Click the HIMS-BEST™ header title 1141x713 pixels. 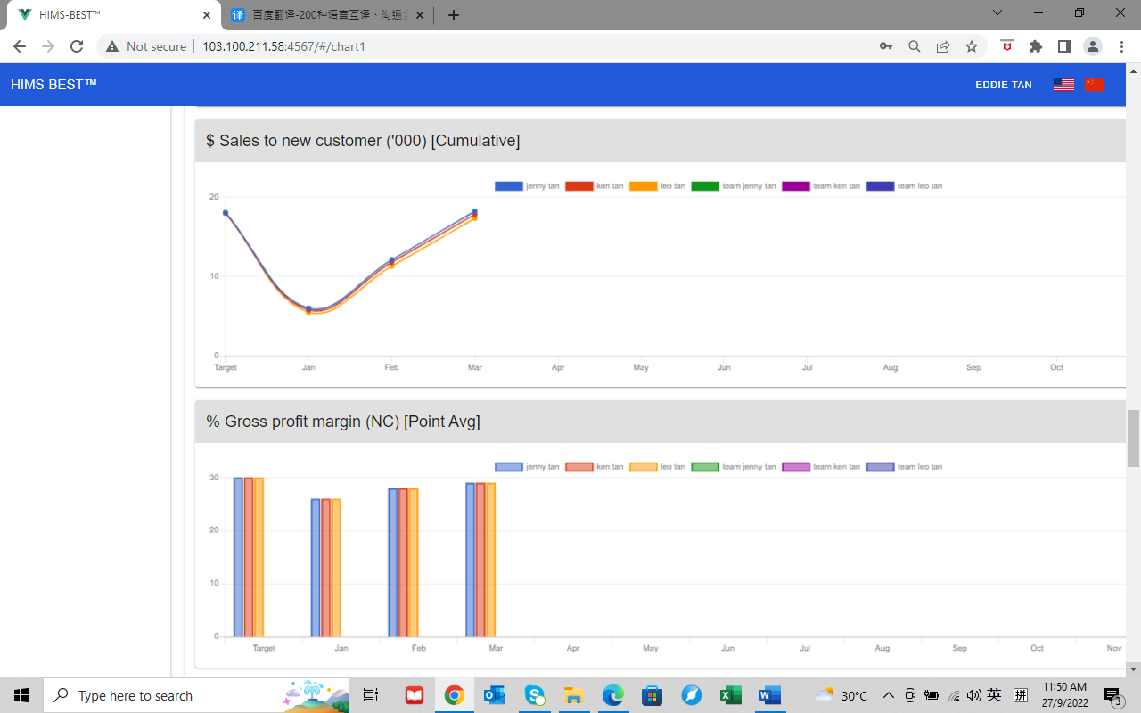point(53,85)
